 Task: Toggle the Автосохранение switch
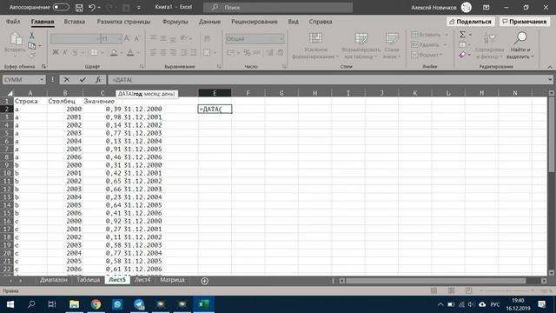[x=61, y=7]
